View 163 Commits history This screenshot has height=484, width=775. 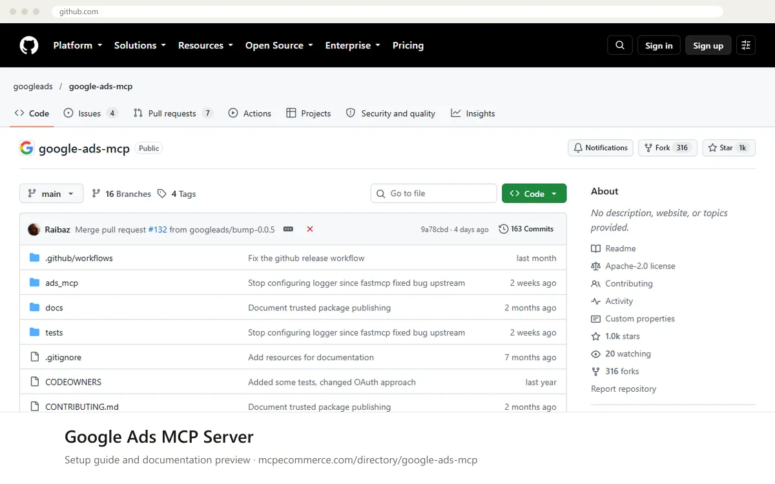[x=526, y=229]
